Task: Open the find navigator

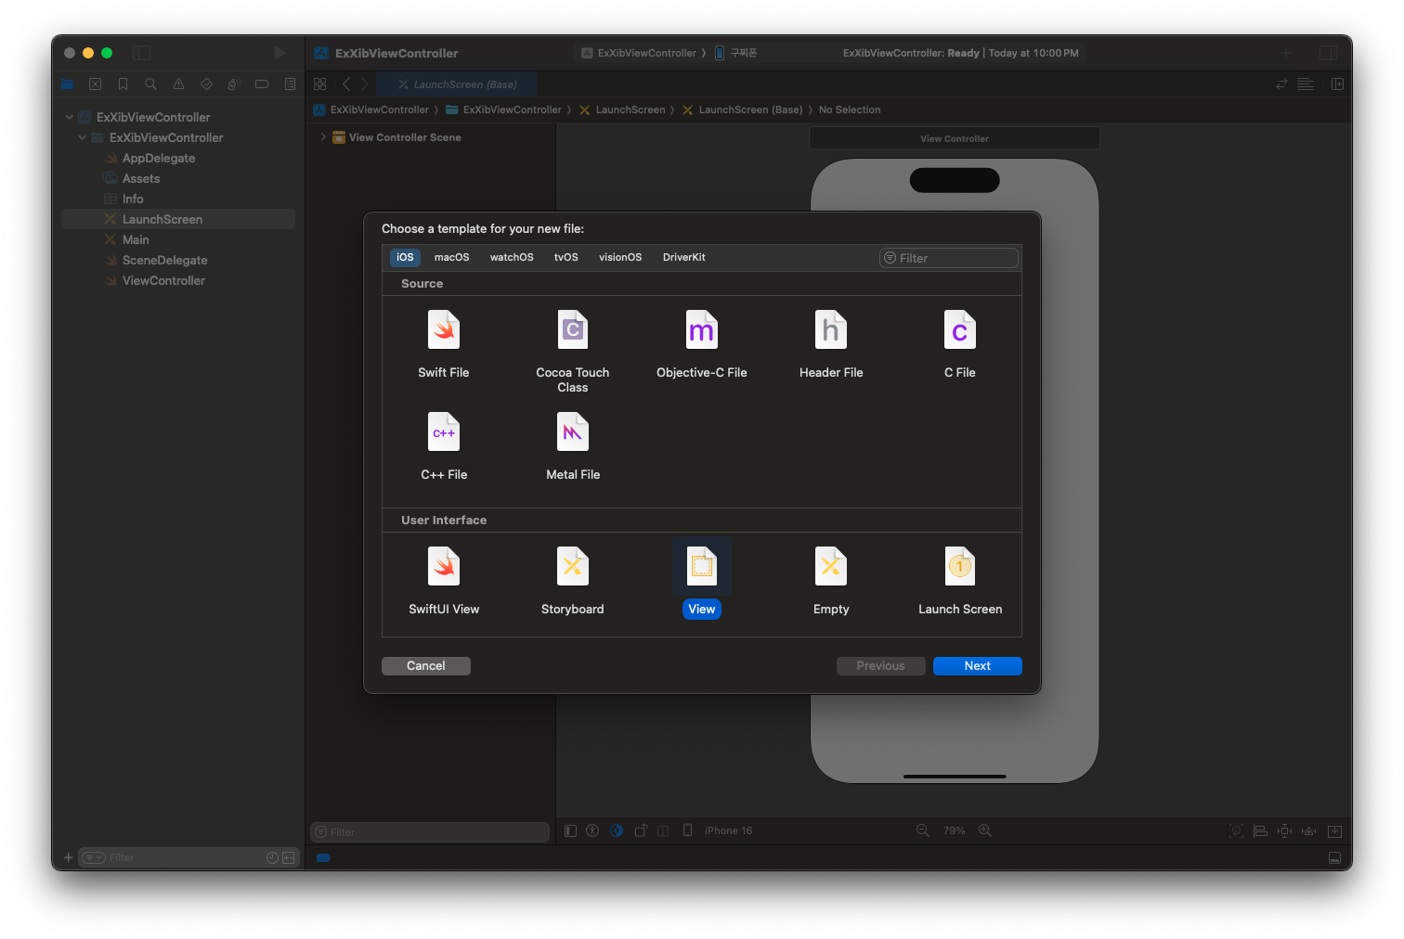Action: click(x=150, y=84)
